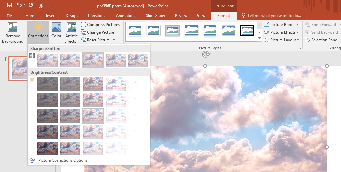Switch to the Review tab
Screen dimensions: 341x172
181,16
